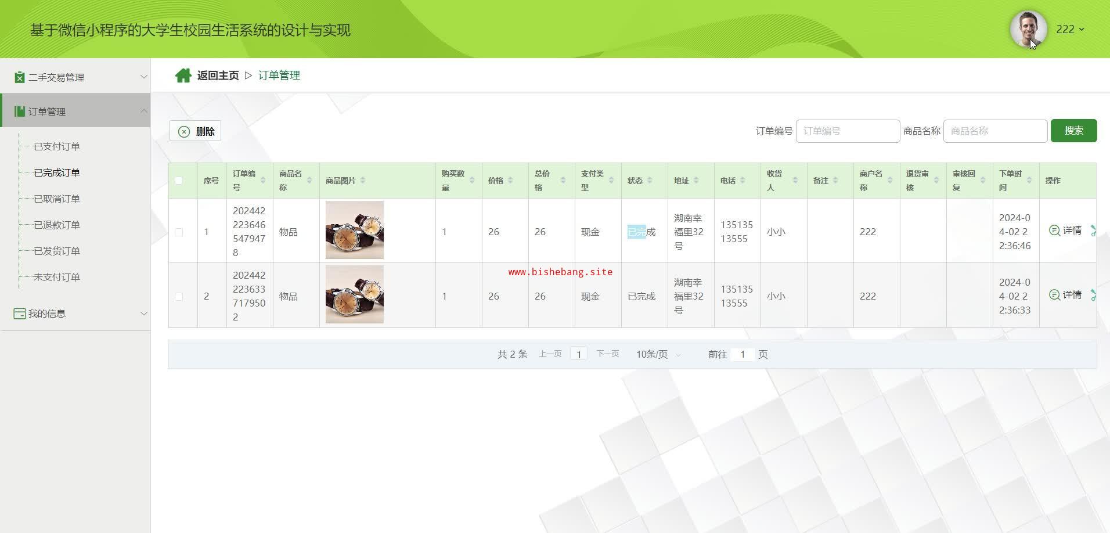Click the 共 2 条 total count
This screenshot has height=533, width=1110.
click(512, 354)
